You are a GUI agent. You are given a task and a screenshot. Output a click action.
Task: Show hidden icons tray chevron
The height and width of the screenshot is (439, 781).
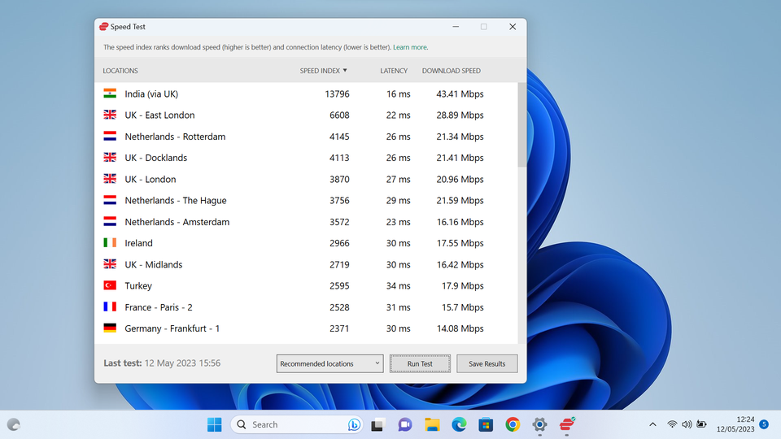652,424
